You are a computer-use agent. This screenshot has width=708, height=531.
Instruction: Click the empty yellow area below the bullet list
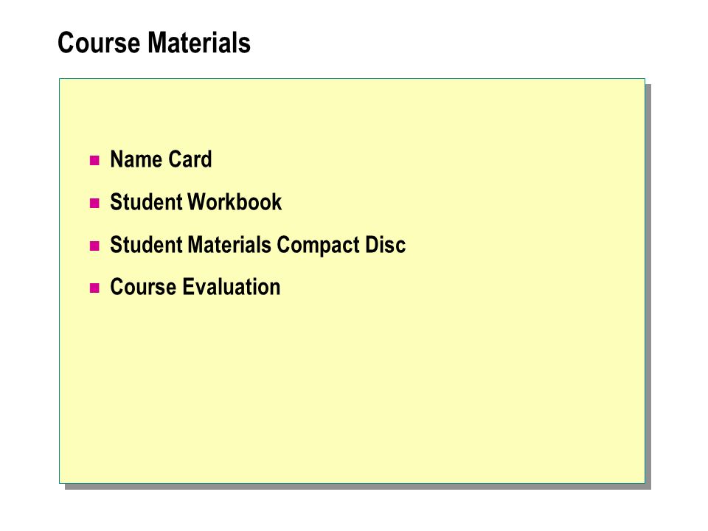[x=353, y=389]
